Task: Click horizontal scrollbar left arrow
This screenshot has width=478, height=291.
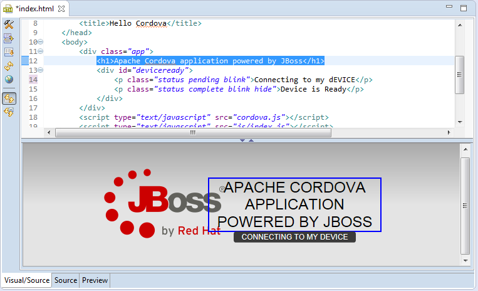Action: (x=49, y=132)
